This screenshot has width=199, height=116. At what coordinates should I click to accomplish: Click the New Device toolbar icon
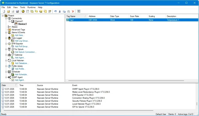tap(27, 12)
